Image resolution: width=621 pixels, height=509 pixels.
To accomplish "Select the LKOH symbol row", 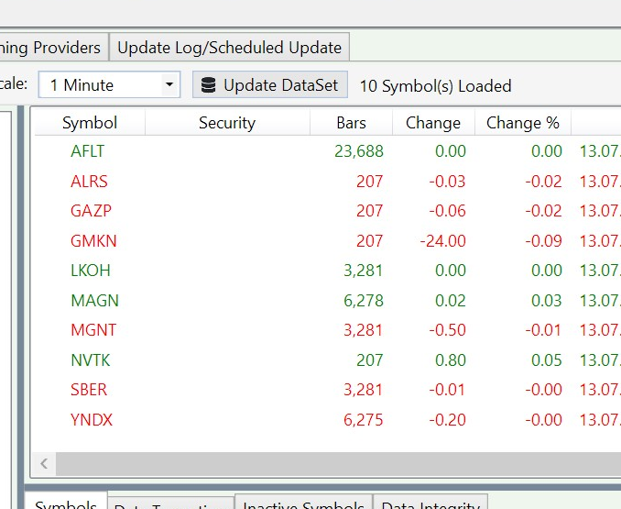I will [328, 271].
